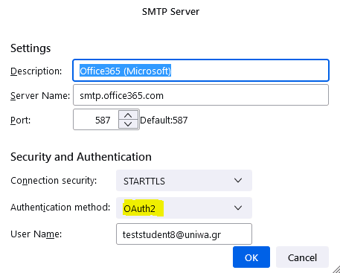This screenshot has width=340, height=273.
Task: Click the Default:587 text
Action: click(x=164, y=121)
